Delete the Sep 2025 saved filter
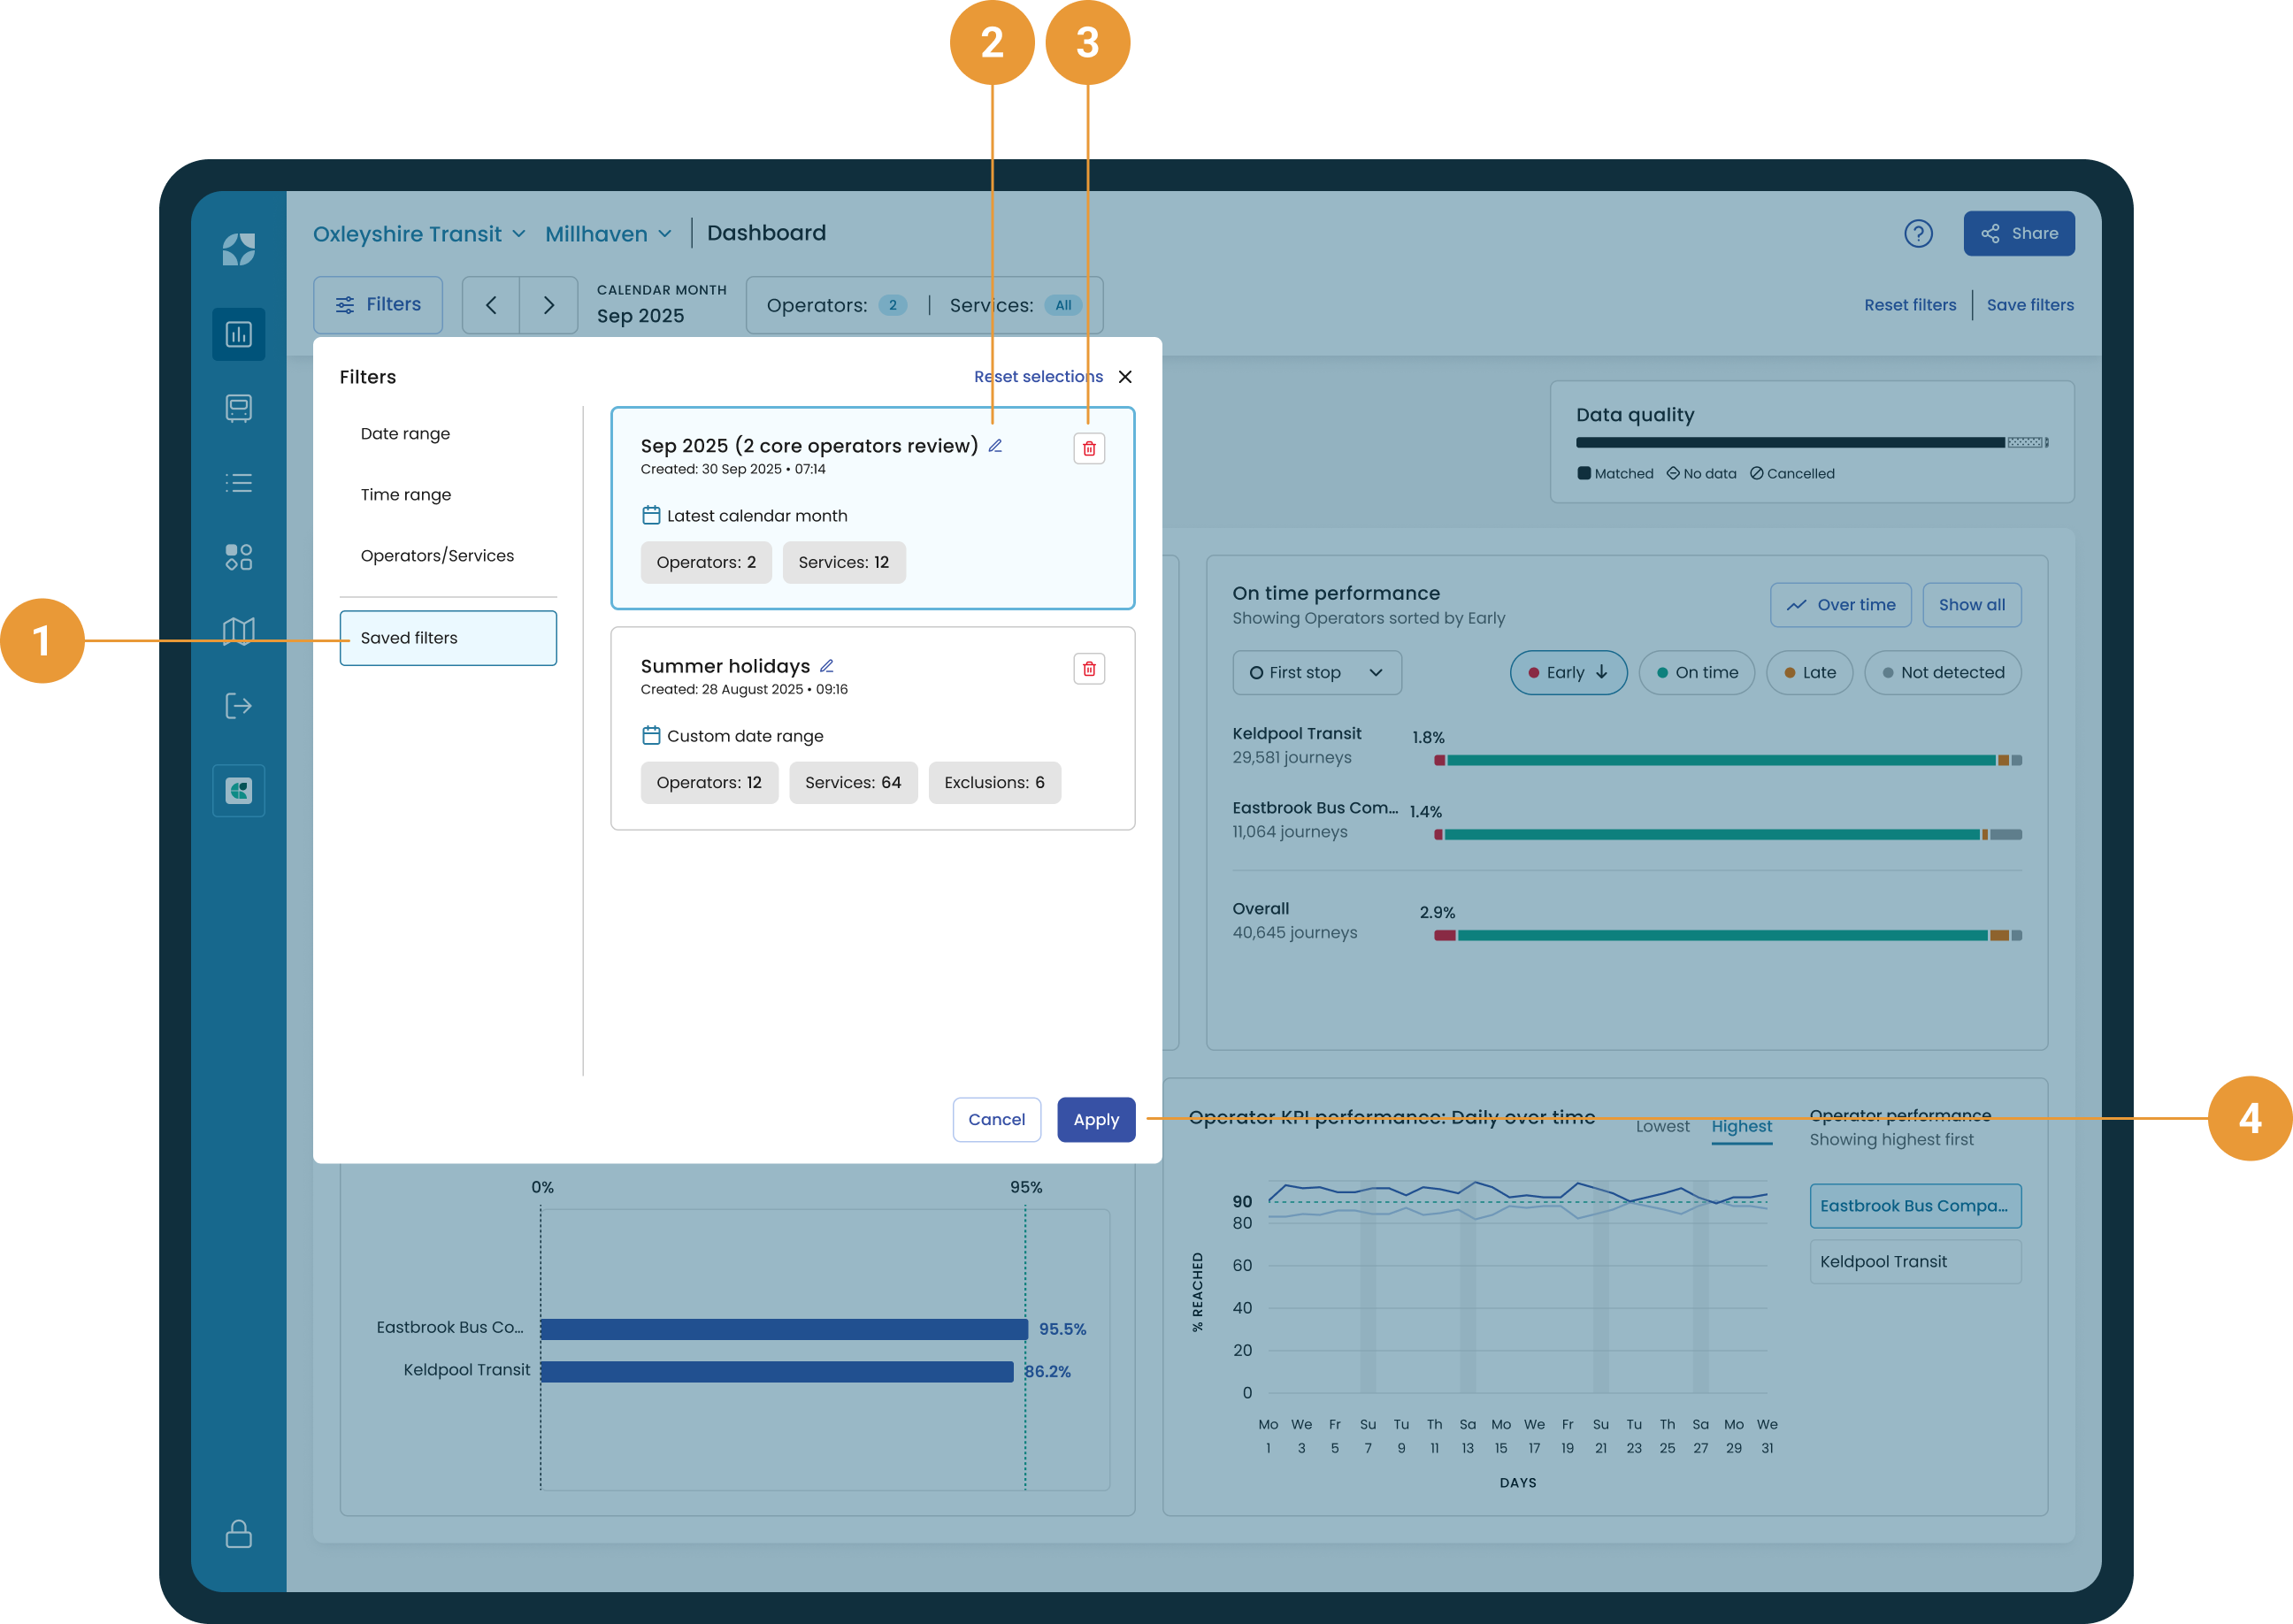 tap(1089, 448)
